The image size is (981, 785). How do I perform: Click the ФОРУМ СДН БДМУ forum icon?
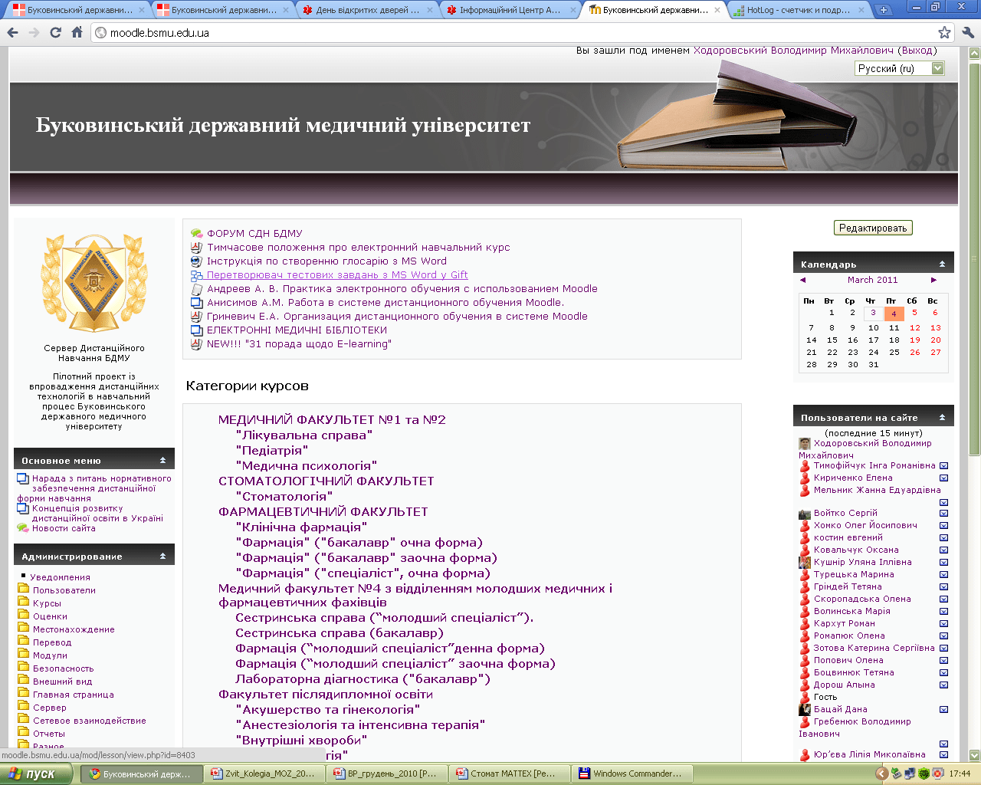196,234
